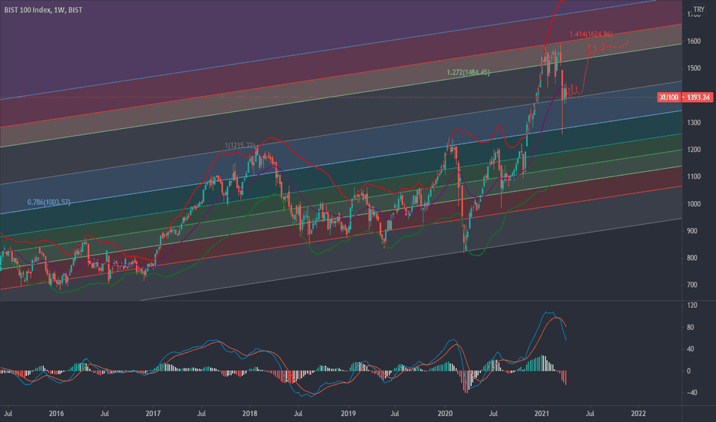Click the 900 price axis value
This screenshot has width=716, height=422.
pyautogui.click(x=692, y=231)
